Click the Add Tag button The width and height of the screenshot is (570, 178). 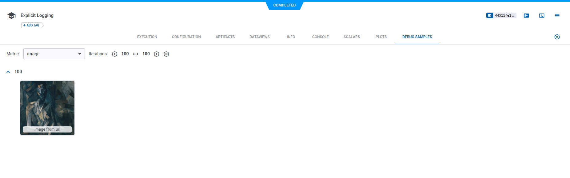(x=32, y=25)
